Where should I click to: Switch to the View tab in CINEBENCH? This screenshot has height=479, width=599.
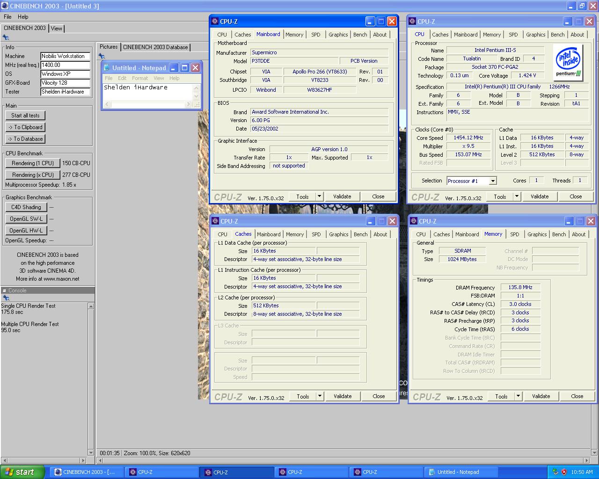point(56,29)
